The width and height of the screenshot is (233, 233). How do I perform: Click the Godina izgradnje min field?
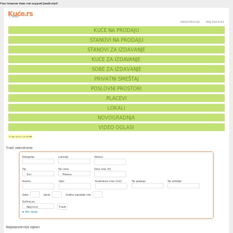coord(98,194)
